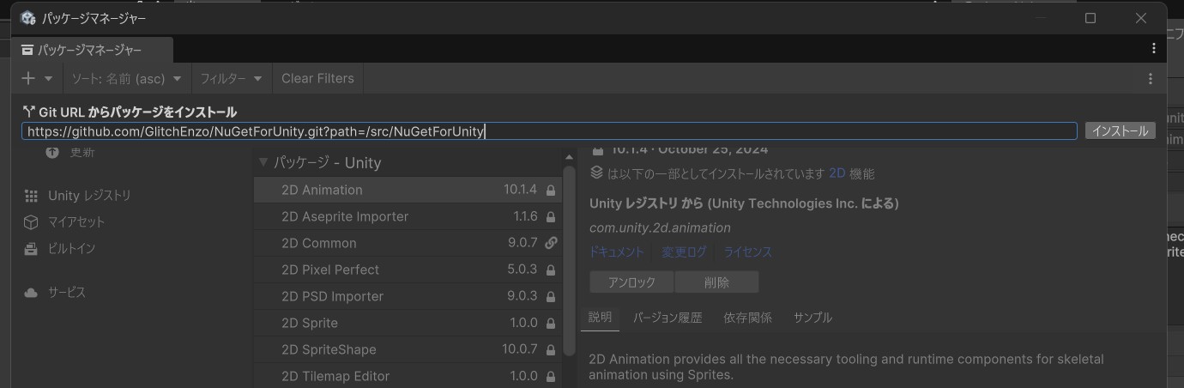Click the lock icon on 2D Sprite
Viewport: 1184px width, 388px height.
551,323
